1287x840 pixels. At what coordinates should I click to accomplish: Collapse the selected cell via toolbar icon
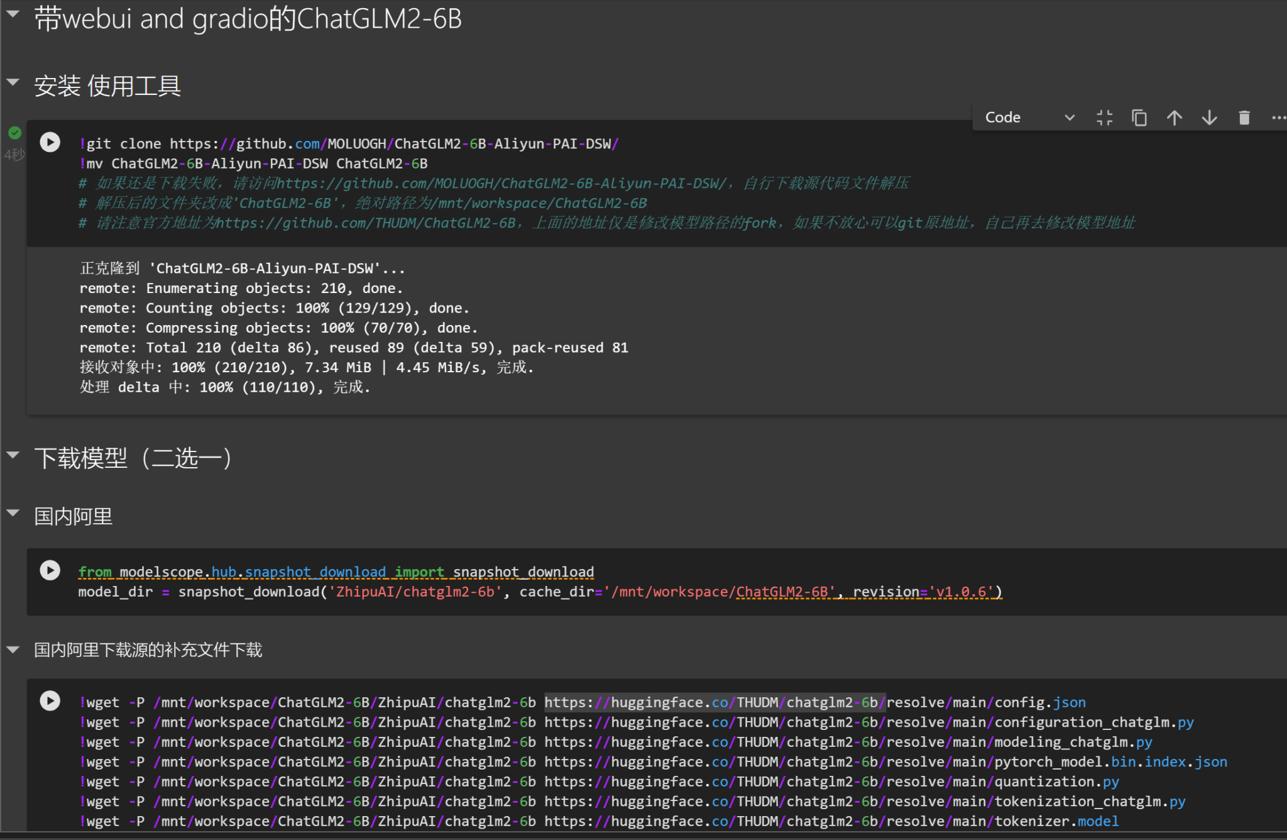coord(1104,118)
